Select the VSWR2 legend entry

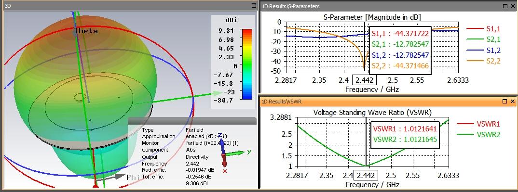478,135
